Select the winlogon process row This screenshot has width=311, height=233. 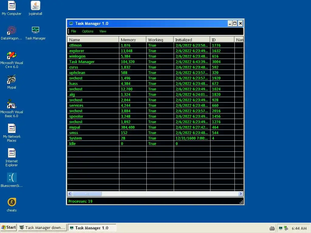155,56
